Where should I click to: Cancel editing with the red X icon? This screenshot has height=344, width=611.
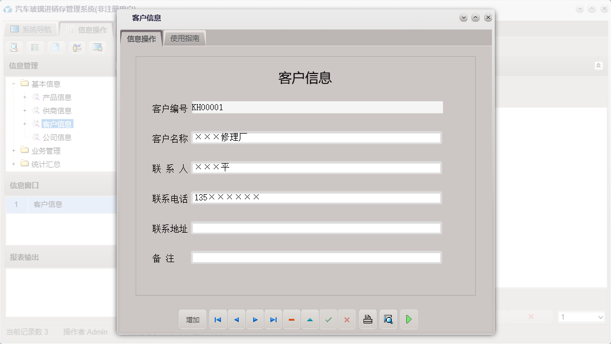point(347,319)
